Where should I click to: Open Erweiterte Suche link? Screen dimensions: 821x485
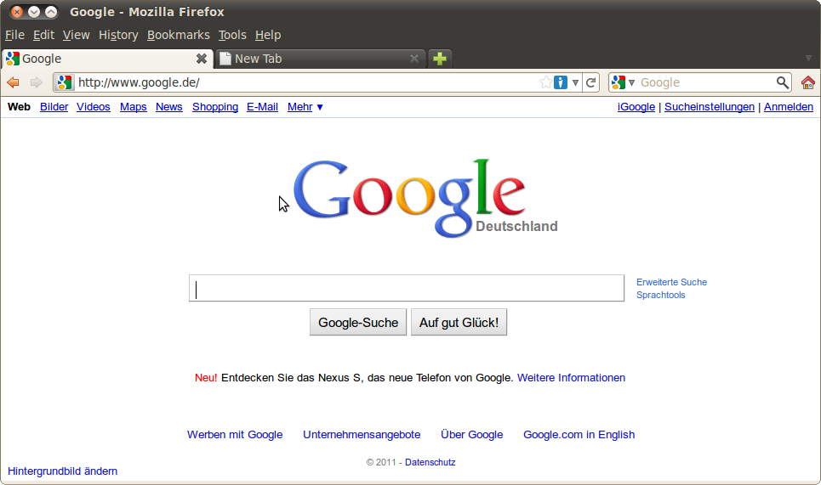(672, 282)
